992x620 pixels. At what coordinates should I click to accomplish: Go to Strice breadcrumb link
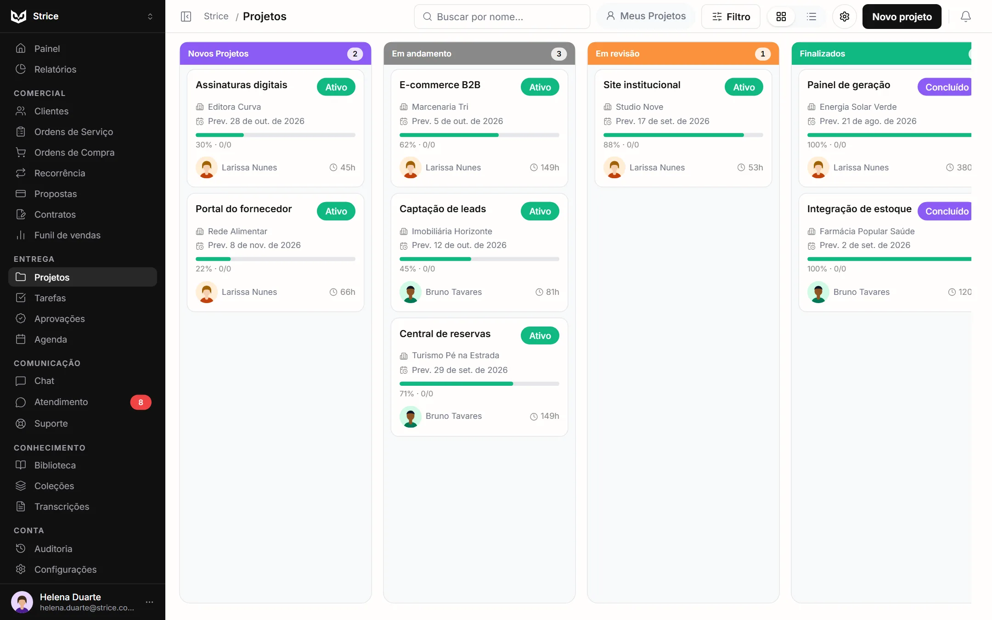point(216,16)
